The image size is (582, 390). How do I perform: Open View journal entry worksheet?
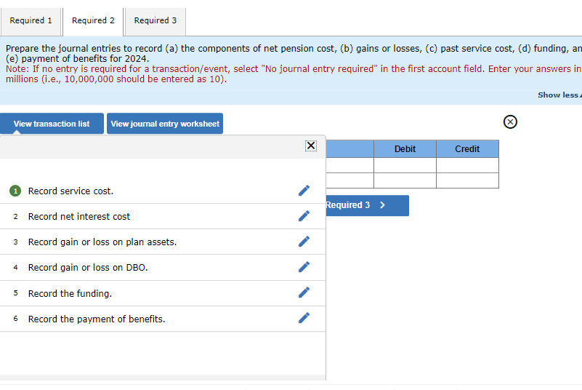[165, 124]
